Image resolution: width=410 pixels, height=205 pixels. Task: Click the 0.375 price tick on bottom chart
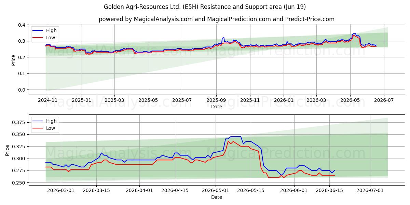[x=19, y=122]
